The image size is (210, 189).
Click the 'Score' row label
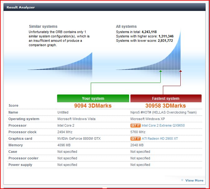click(x=13, y=105)
